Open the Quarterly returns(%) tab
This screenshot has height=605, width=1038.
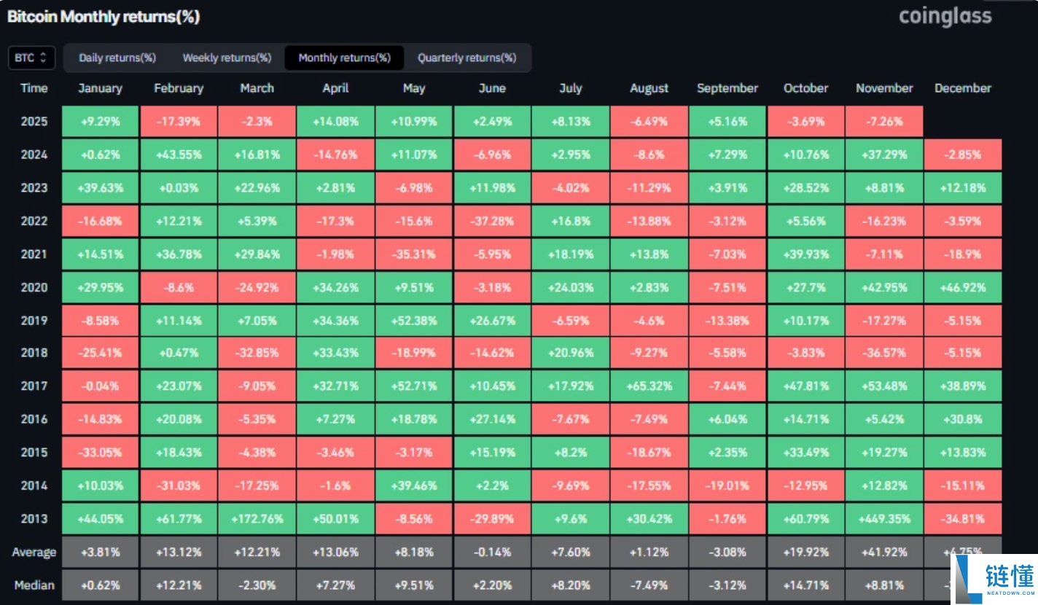coord(467,58)
